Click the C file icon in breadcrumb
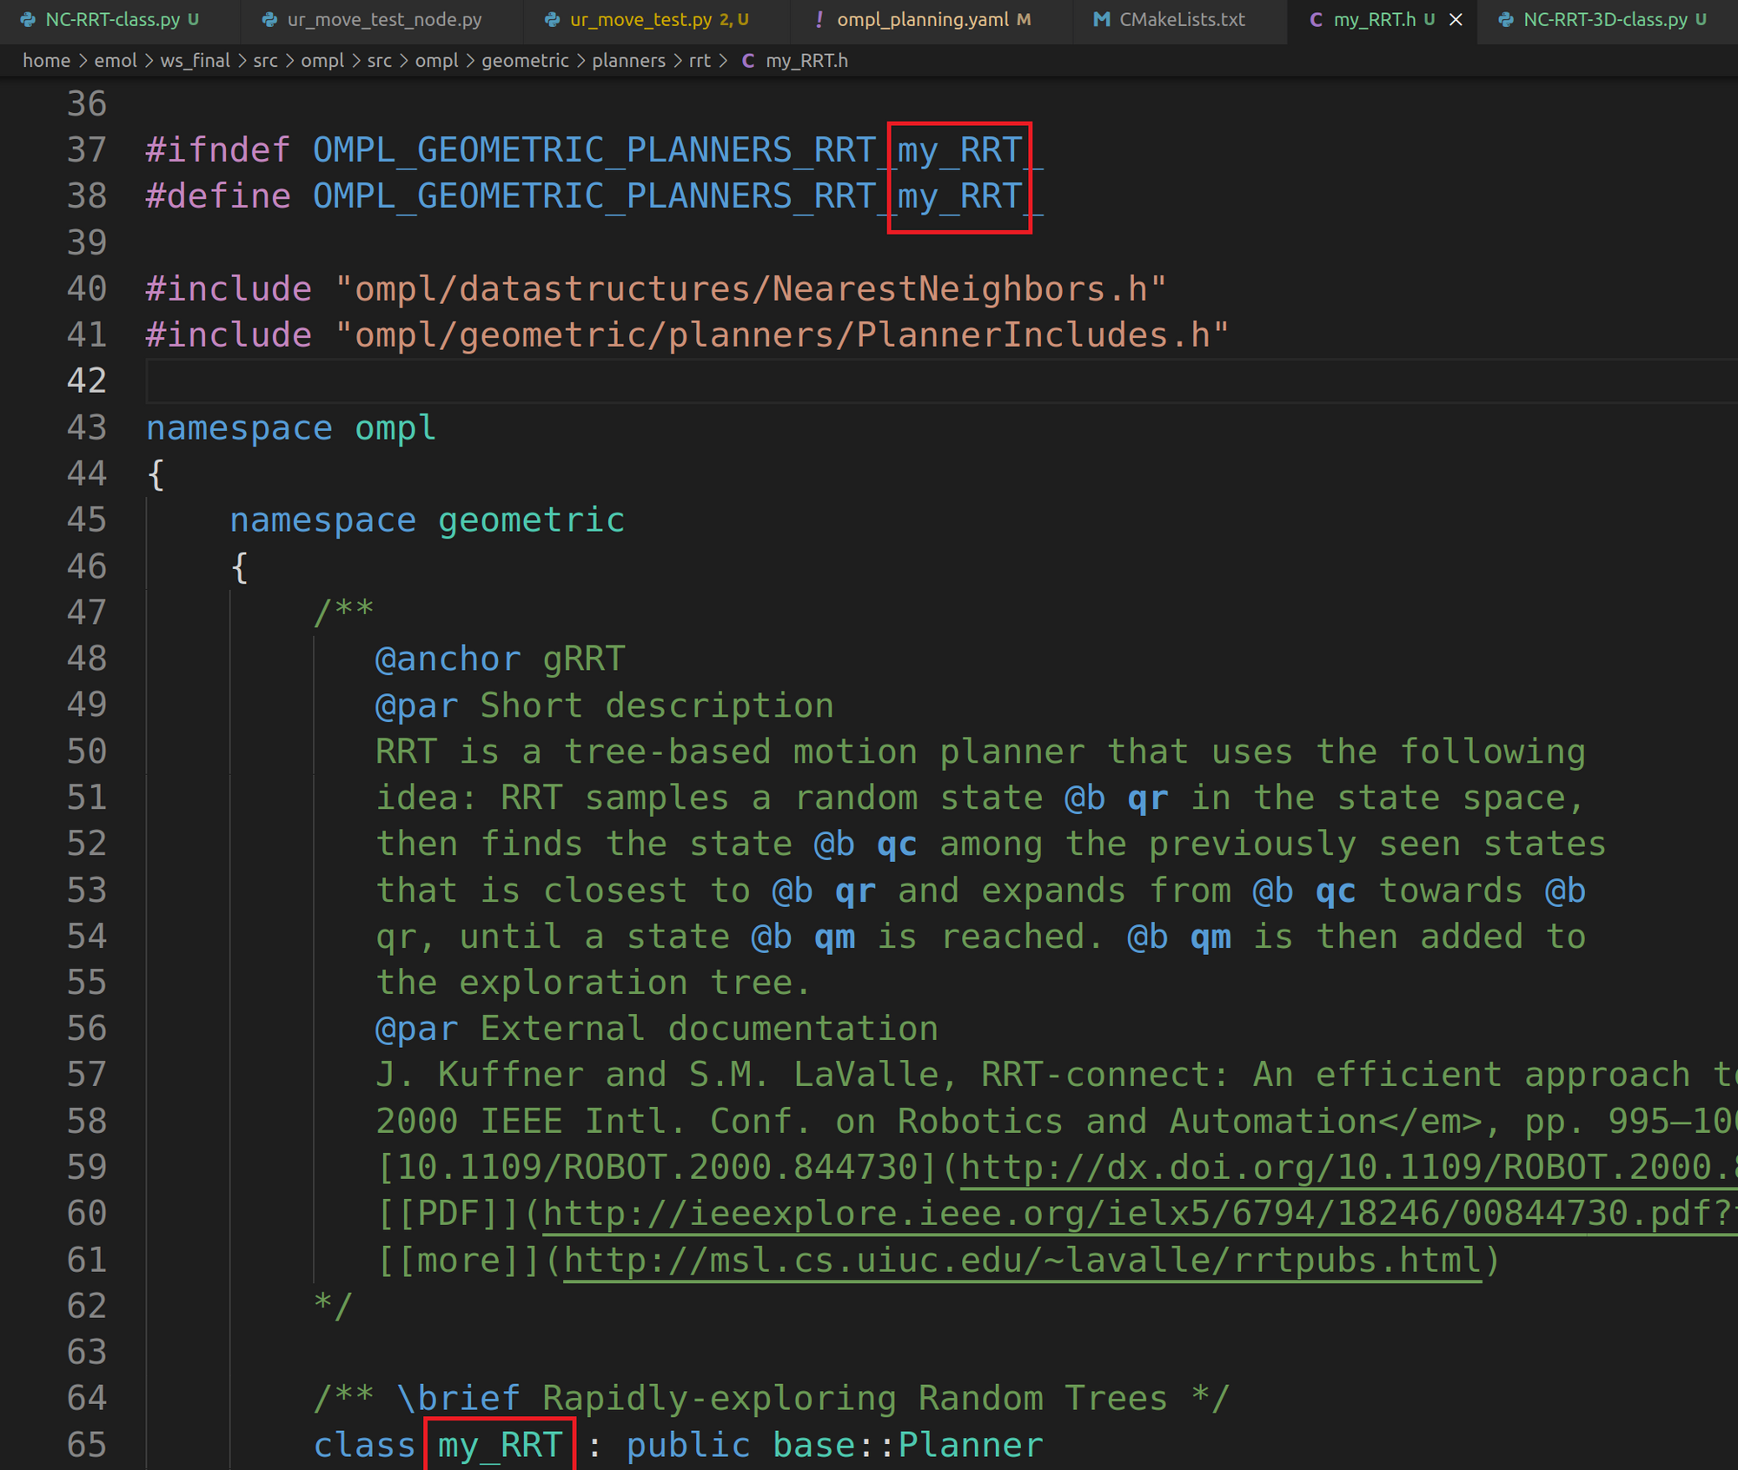The height and width of the screenshot is (1470, 1738). point(747,61)
